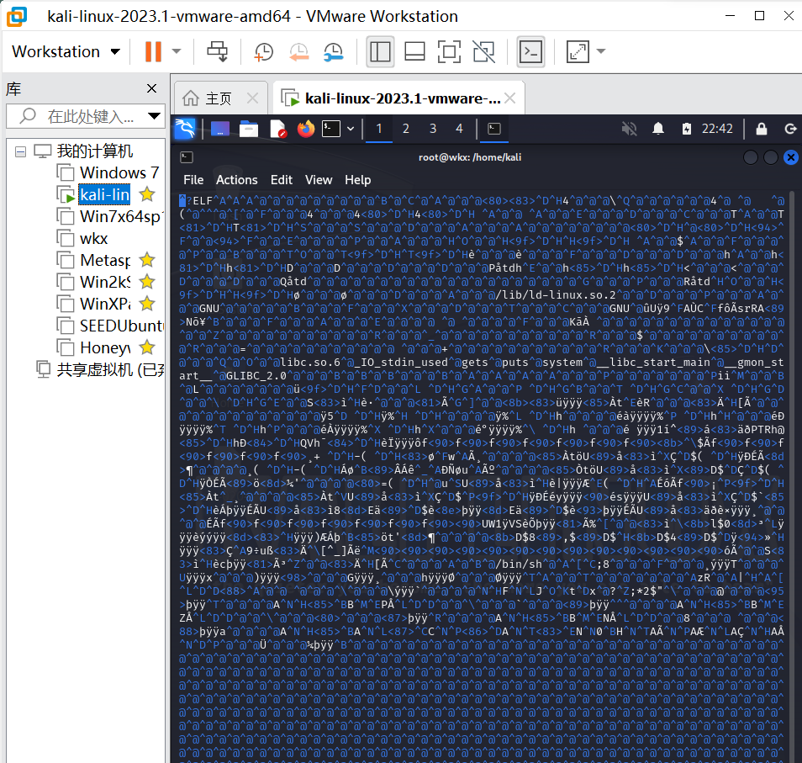This screenshot has width=802, height=763.
Task: Switch to workspace 2
Action: (405, 129)
